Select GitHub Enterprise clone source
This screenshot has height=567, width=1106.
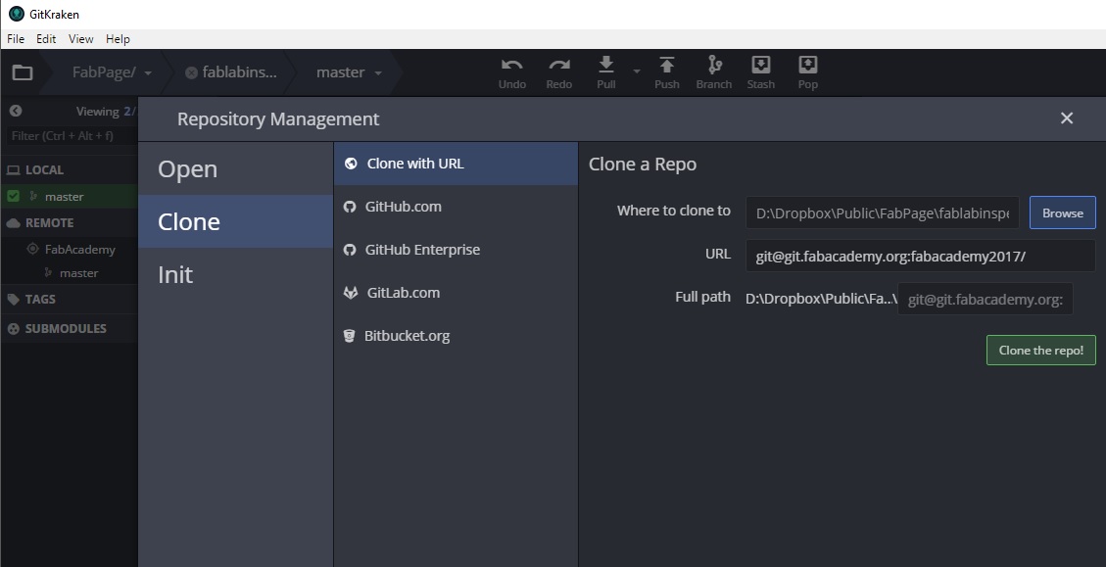point(456,250)
